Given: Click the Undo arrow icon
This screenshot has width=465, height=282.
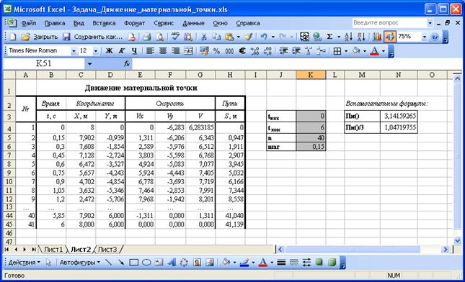Looking at the screenshot, I should [264, 37].
